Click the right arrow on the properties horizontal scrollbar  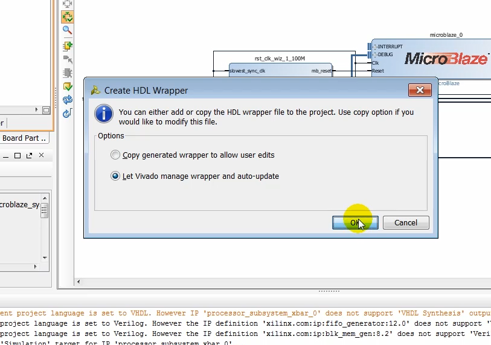35,266
